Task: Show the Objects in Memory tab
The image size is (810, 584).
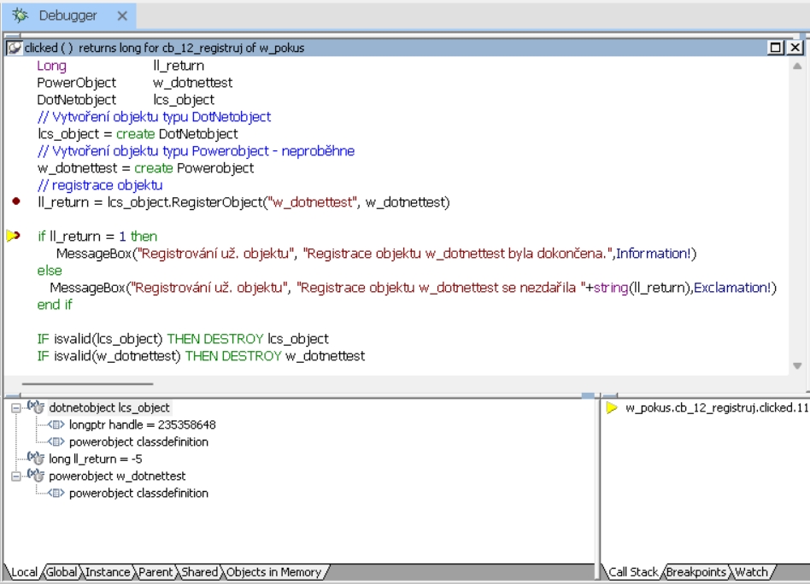Action: click(273, 572)
